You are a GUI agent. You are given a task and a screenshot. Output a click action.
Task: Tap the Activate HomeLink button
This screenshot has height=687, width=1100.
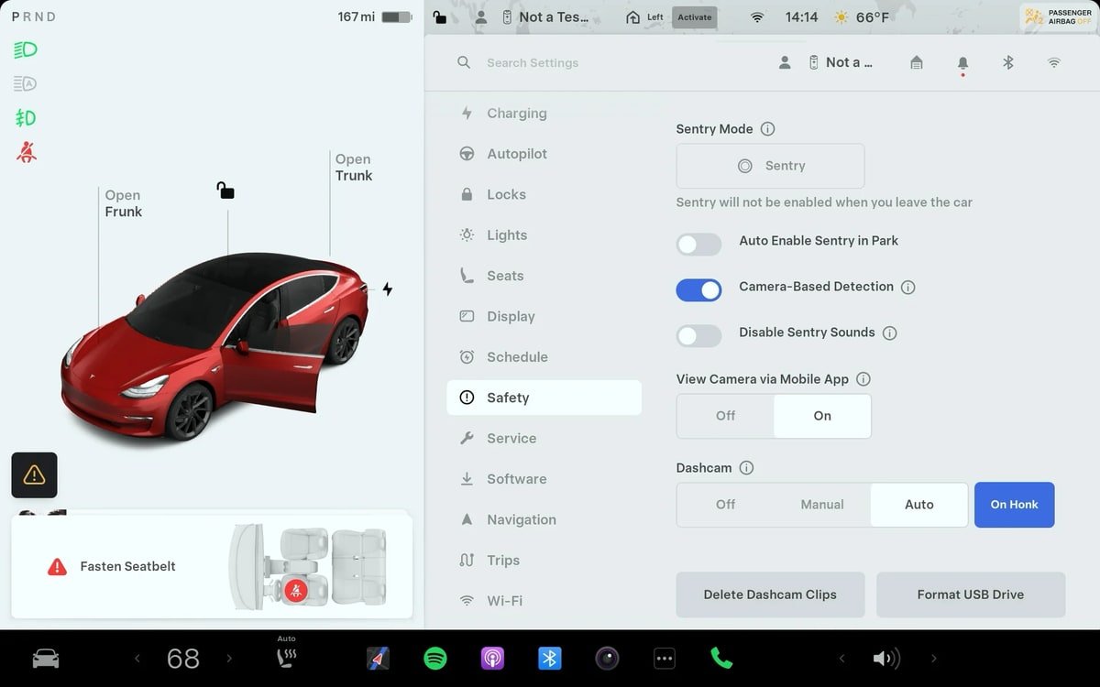694,17
